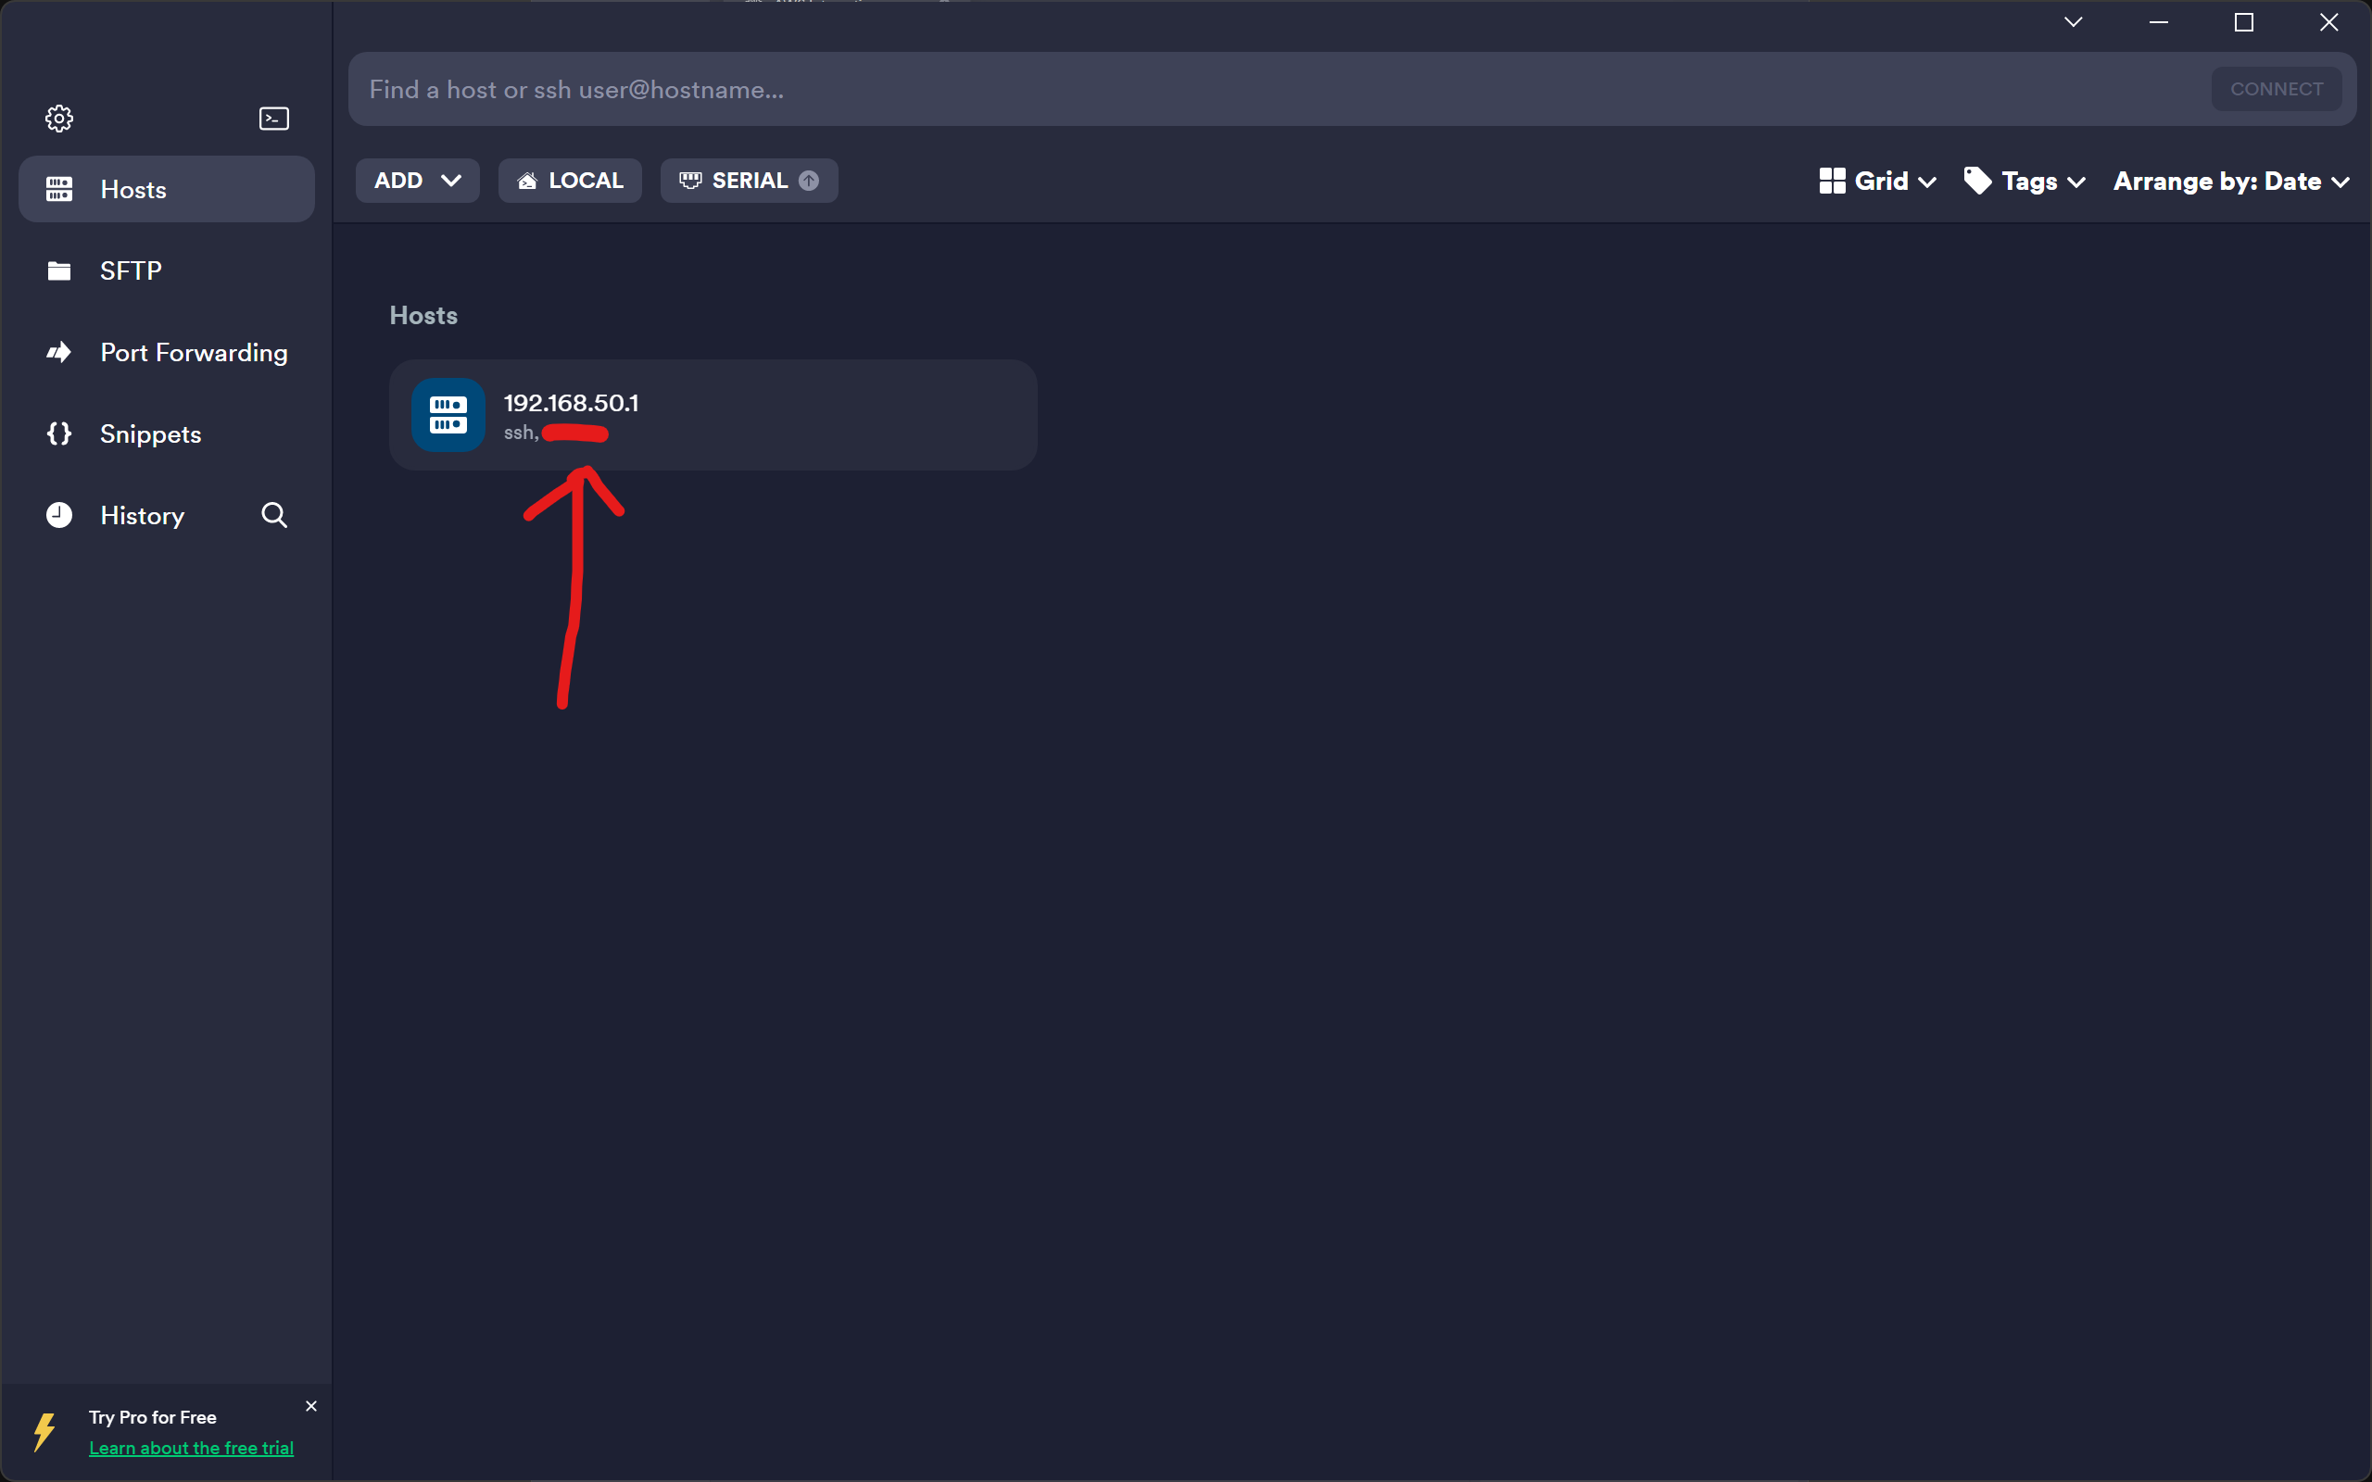Click the lightning bolt Pro icon
Image resolution: width=2372 pixels, height=1482 pixels.
(44, 1431)
